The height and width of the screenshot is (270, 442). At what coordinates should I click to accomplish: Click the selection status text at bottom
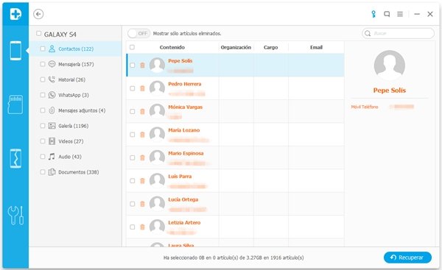[234, 257]
